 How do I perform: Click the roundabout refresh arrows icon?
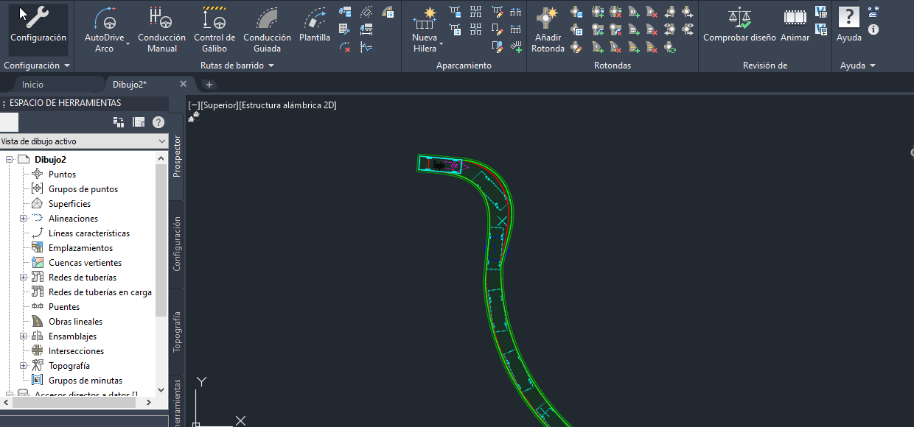click(x=669, y=47)
